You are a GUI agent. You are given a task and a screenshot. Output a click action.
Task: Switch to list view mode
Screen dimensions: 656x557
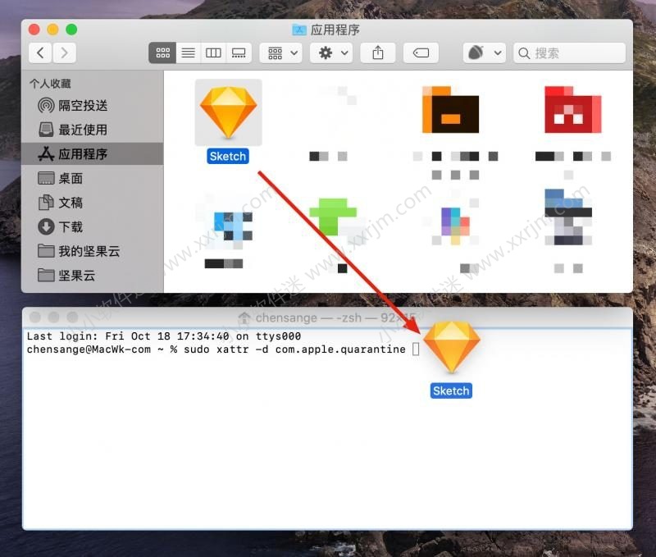click(188, 53)
